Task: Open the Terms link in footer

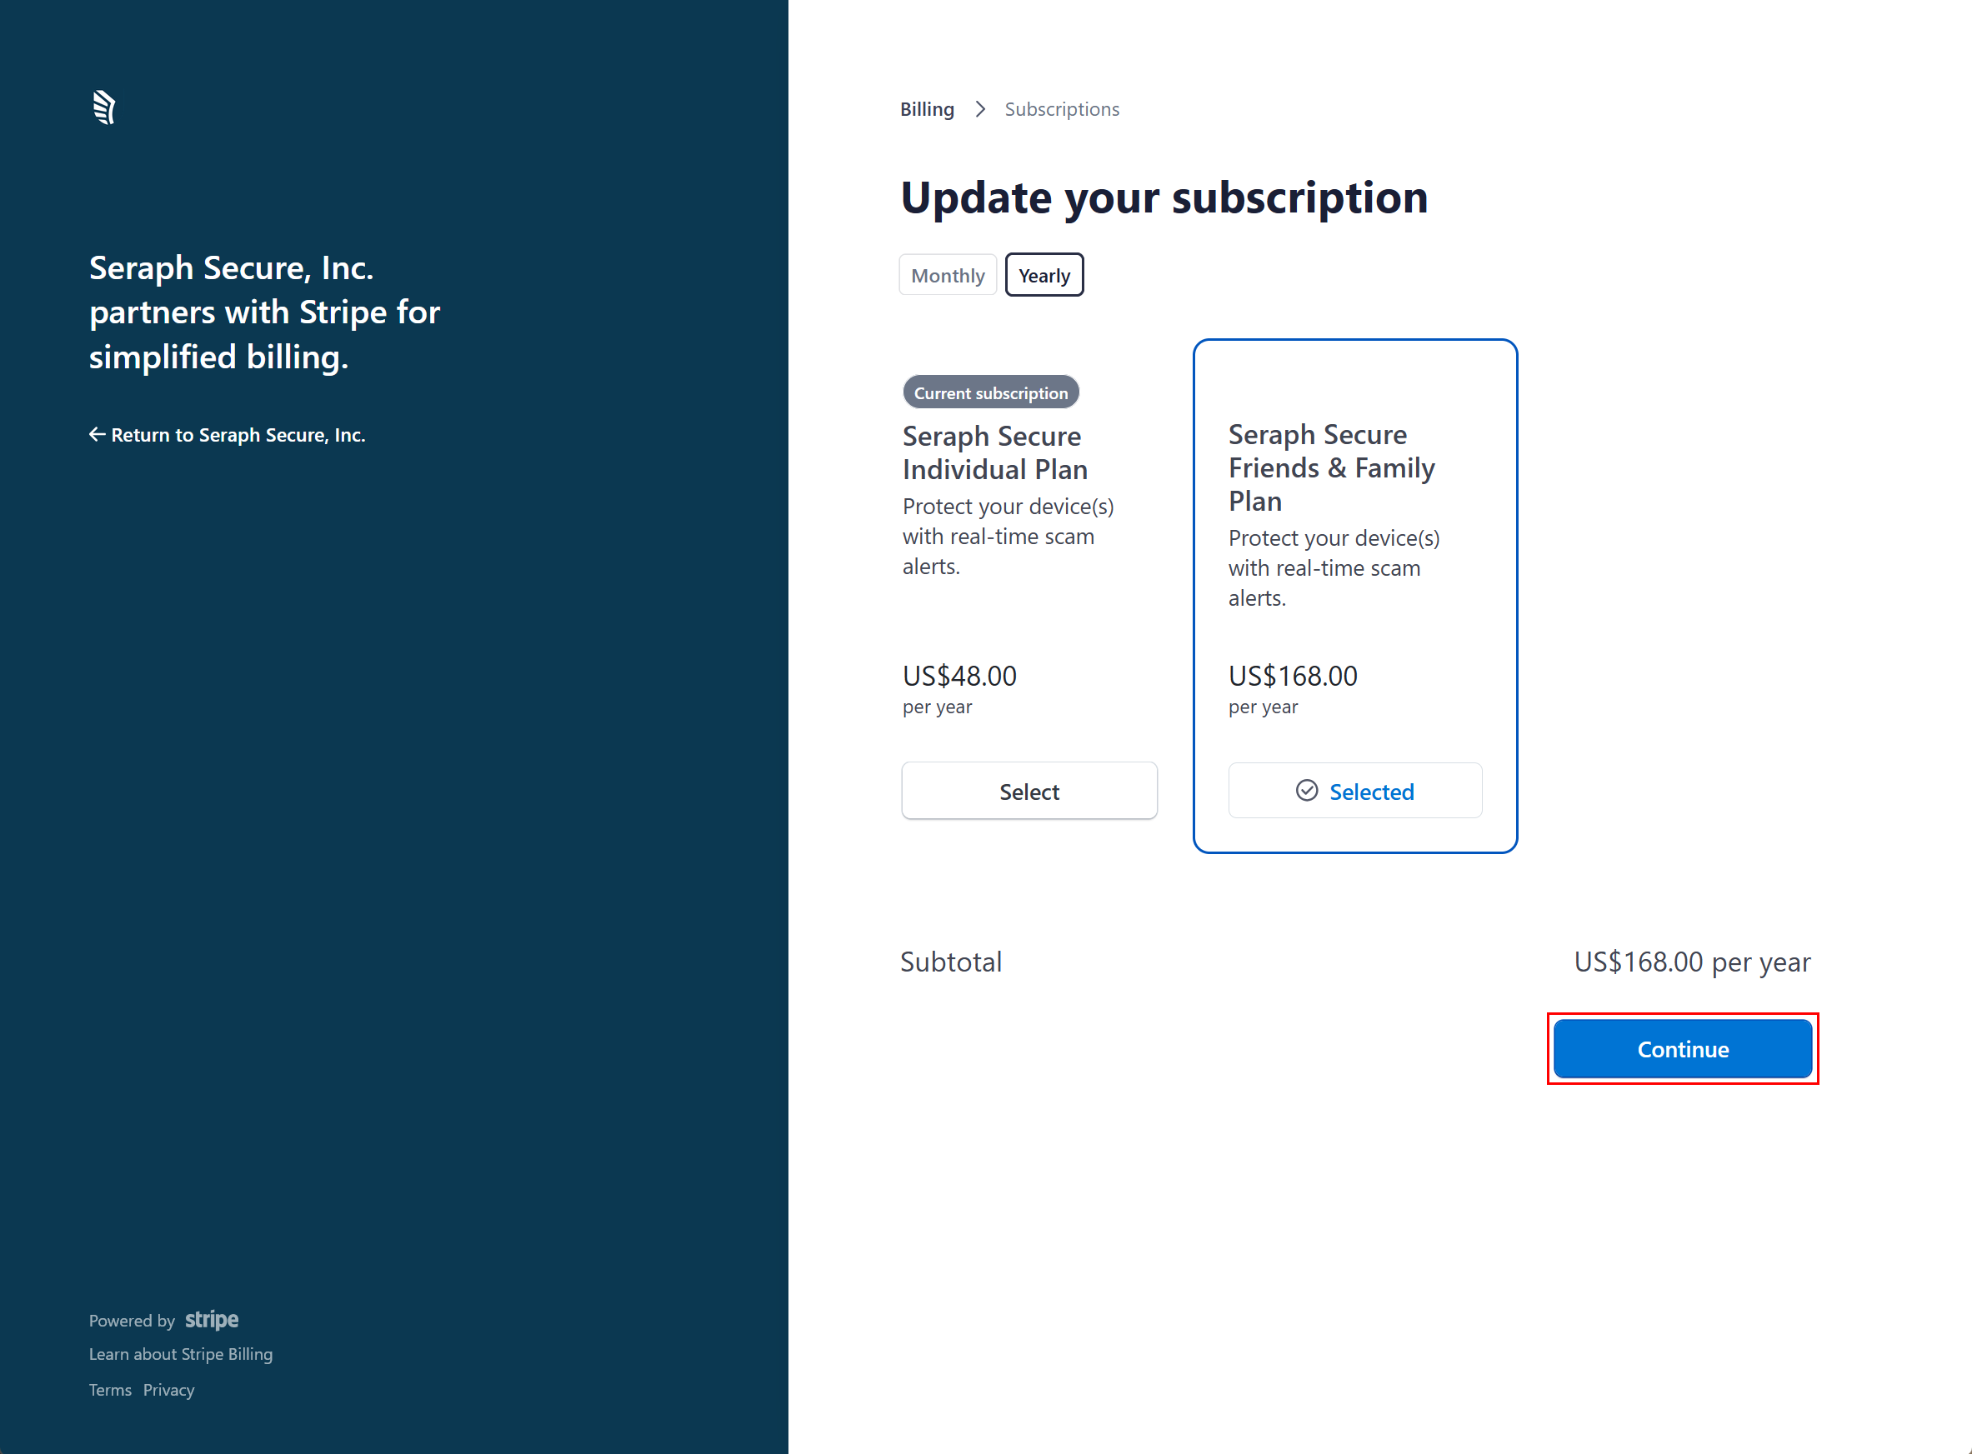Action: pos(110,1390)
